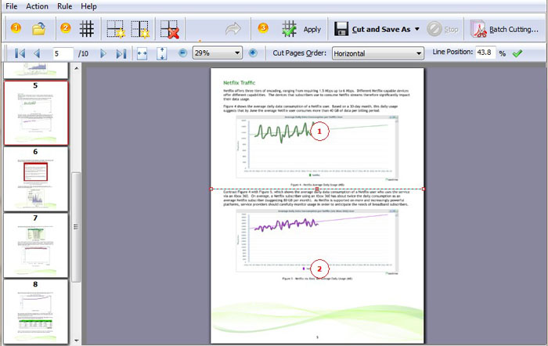The height and width of the screenshot is (346, 548).
Task: Select page 5 thumbnail
Action: tap(36, 113)
